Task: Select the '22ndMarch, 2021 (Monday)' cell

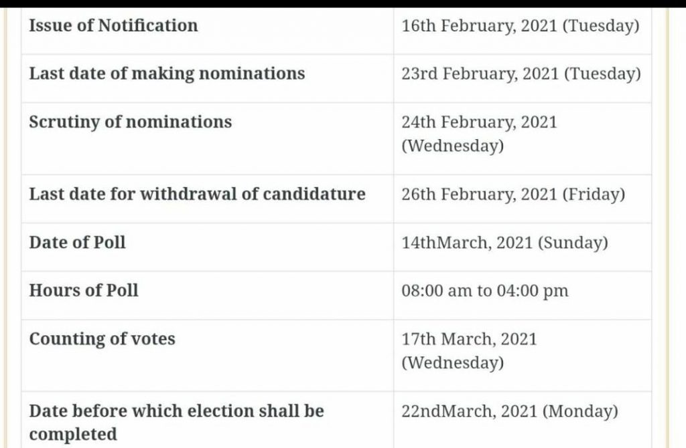Action: pyautogui.click(x=509, y=412)
